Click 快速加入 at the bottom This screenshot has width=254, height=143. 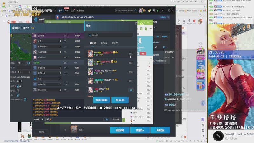[140, 130]
